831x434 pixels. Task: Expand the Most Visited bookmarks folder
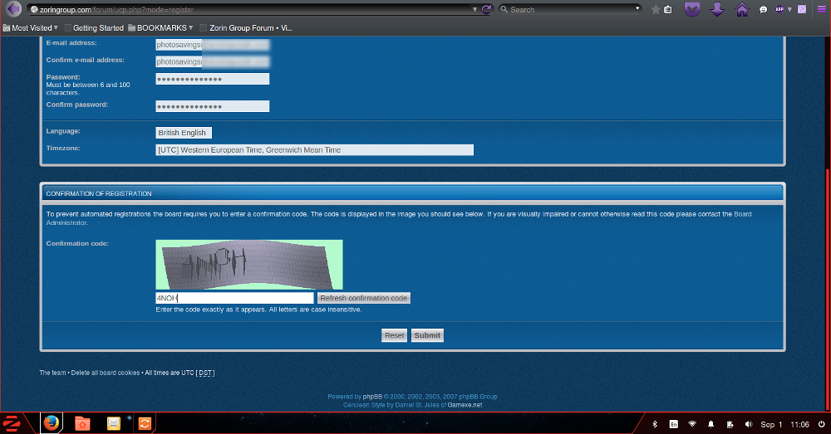point(31,27)
